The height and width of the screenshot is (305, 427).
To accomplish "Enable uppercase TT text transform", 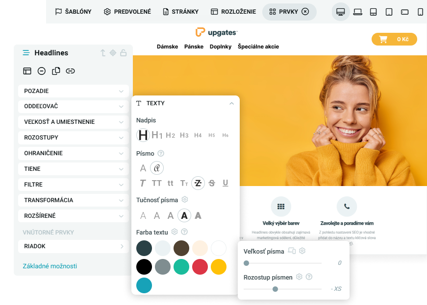I will click(x=157, y=183).
